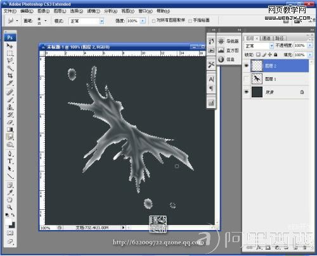Switch to the Channels tab
Viewport: 317px width, 256px height.
pyautogui.click(x=266, y=38)
